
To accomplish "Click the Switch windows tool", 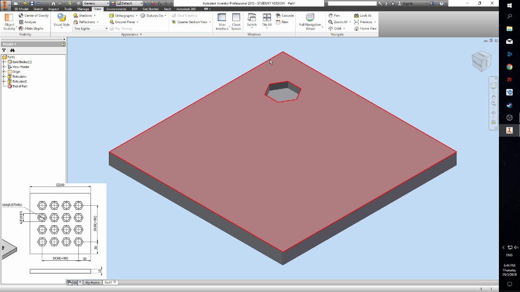I will pyautogui.click(x=252, y=20).
